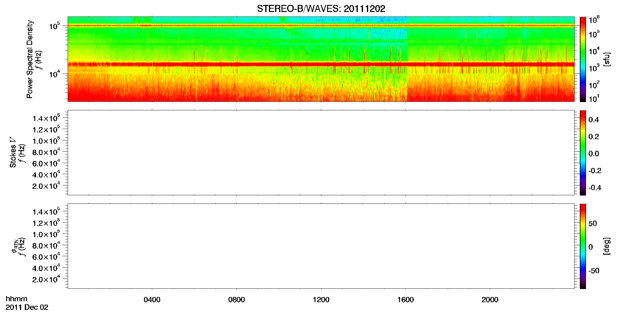Click the -0.4 tick on Stokes V colorbar
Screen dimensions: 642x331
click(595, 188)
